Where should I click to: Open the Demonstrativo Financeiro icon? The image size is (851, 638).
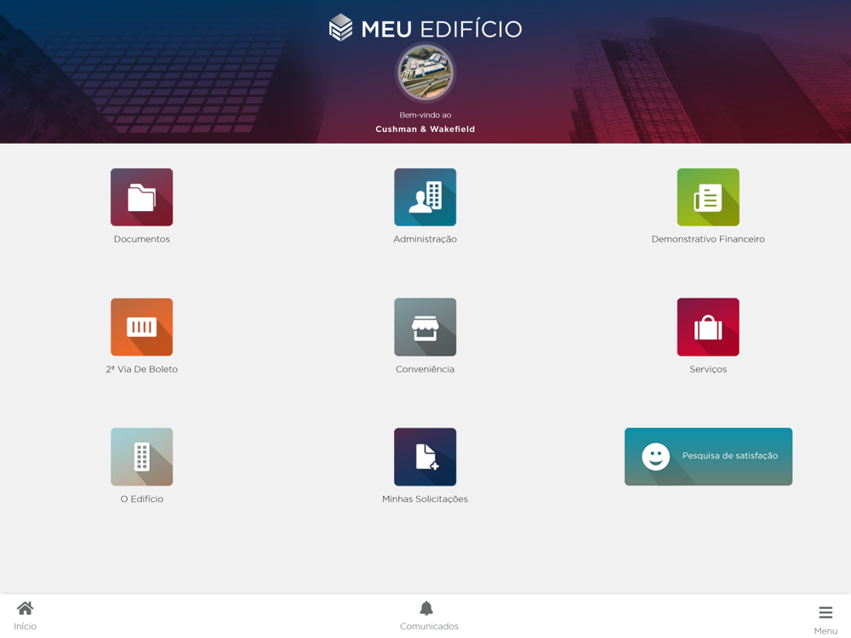pyautogui.click(x=708, y=197)
